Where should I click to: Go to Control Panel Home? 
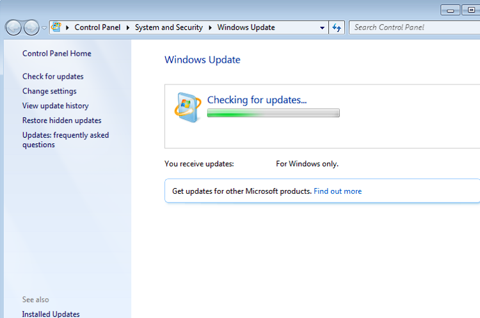coord(56,54)
